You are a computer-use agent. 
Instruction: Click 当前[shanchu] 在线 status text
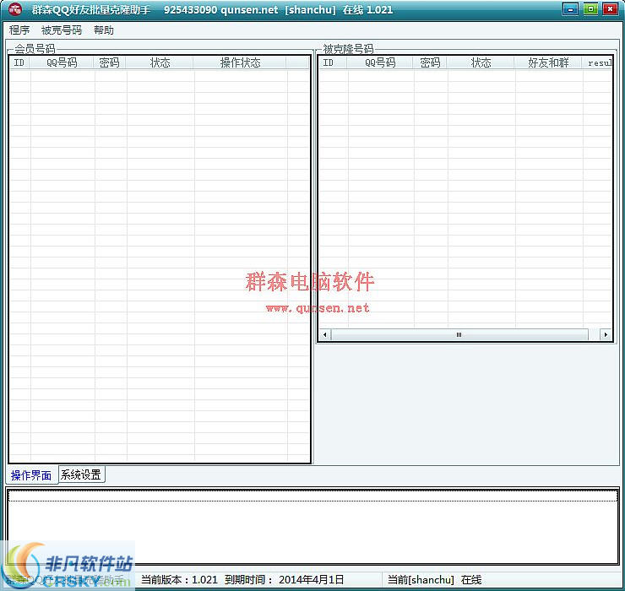tap(434, 580)
